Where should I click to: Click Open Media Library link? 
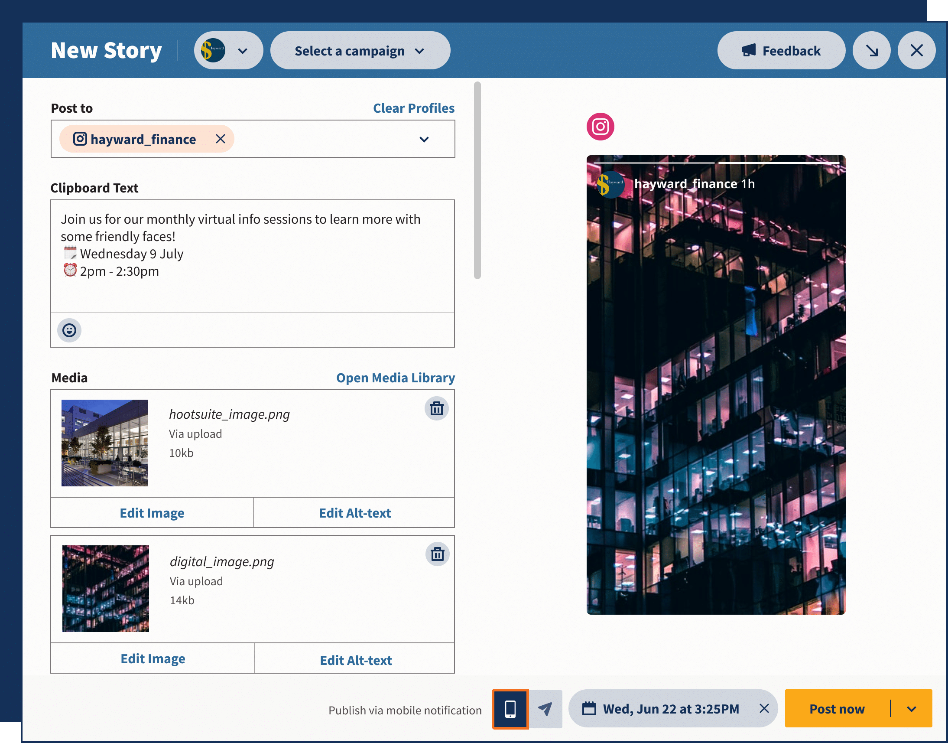click(x=395, y=378)
